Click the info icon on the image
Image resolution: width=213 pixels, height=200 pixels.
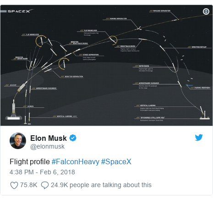pyautogui.click(x=206, y=11)
